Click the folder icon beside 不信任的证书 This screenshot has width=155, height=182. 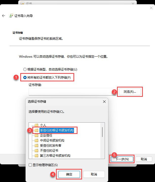(x=36, y=151)
